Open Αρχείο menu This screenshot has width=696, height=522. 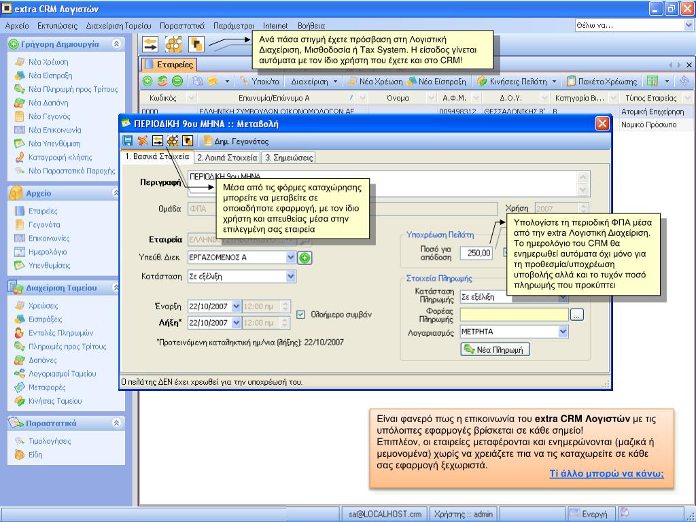(17, 26)
